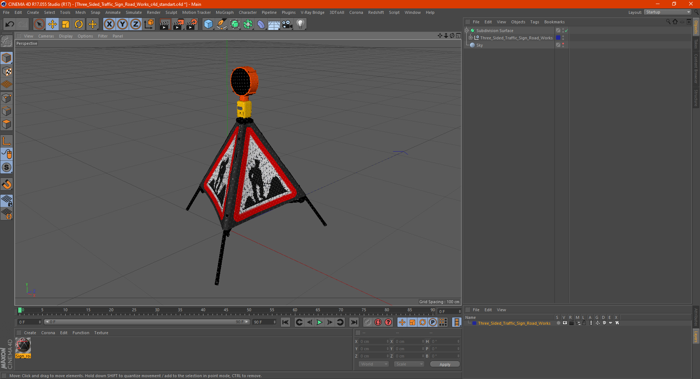Screen dimensions: 700x379
Task: Play the animation forward
Action: [319, 322]
